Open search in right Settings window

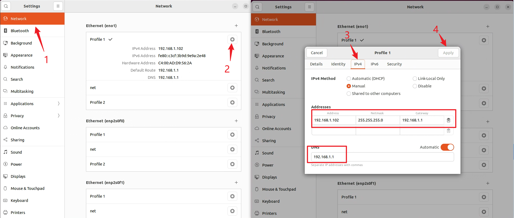[257, 7]
